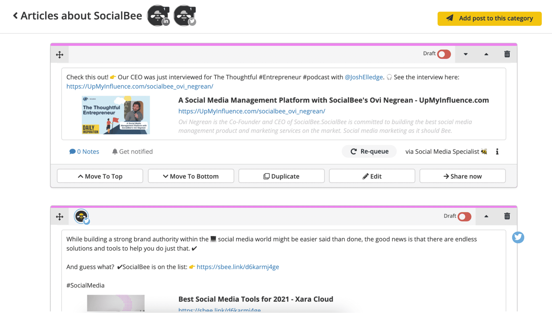The height and width of the screenshot is (313, 552).
Task: Click the #SocialMedia hashtag text
Action: (x=85, y=285)
